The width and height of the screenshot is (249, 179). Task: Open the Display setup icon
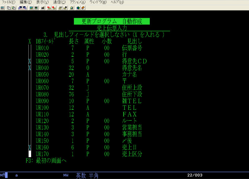(x=31, y=8)
